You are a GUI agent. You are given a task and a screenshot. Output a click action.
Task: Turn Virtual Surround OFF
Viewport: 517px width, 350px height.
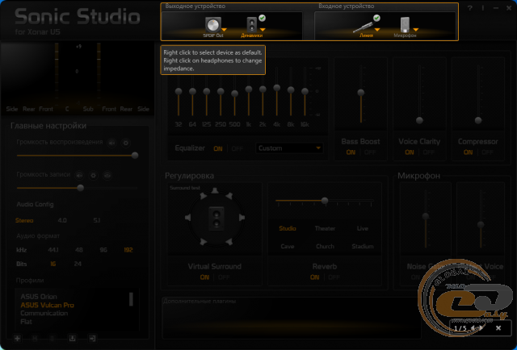224,277
